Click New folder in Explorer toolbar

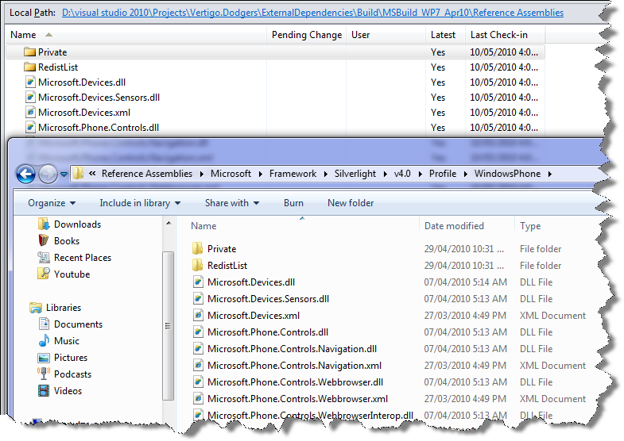pyautogui.click(x=351, y=203)
